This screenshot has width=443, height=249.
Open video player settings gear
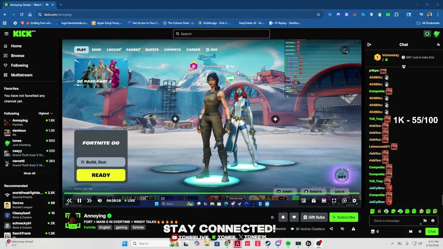click(354, 201)
